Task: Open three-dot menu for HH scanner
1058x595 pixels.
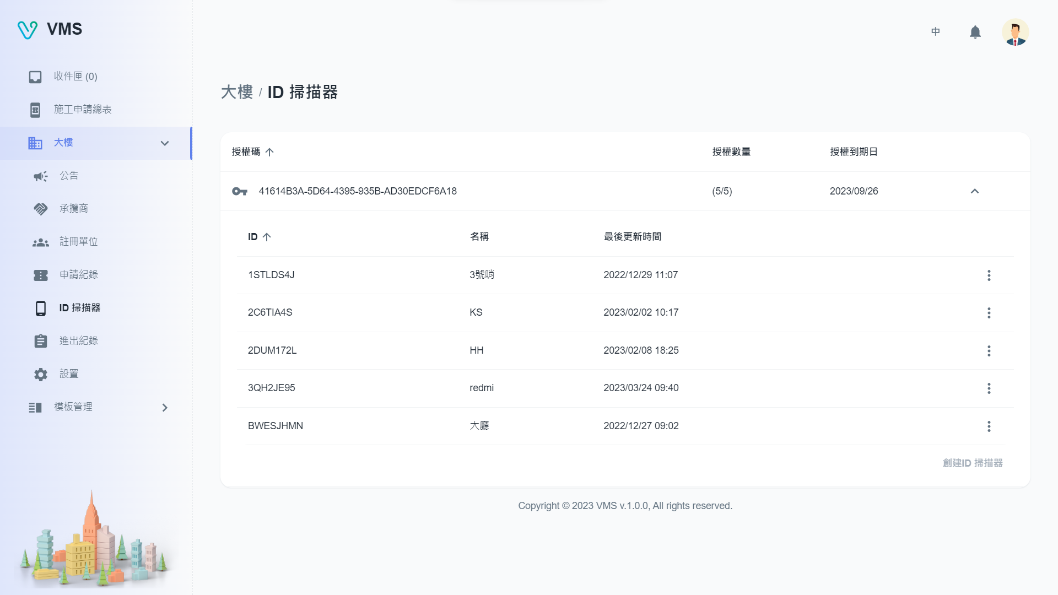Action: [x=989, y=351]
